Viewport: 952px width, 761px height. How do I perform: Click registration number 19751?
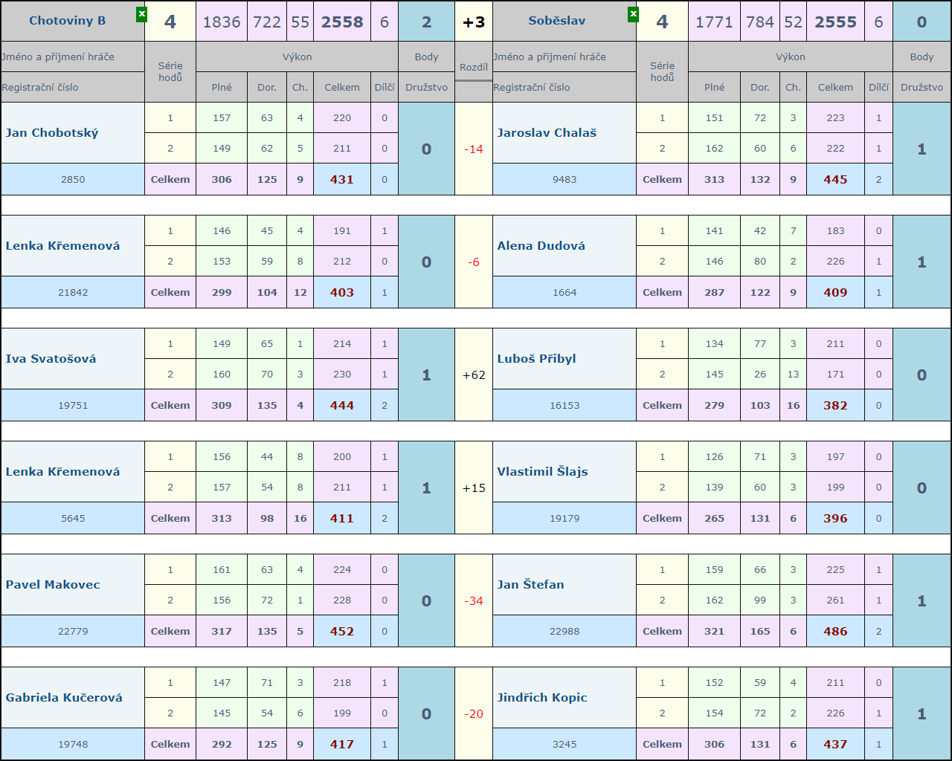tap(73, 405)
